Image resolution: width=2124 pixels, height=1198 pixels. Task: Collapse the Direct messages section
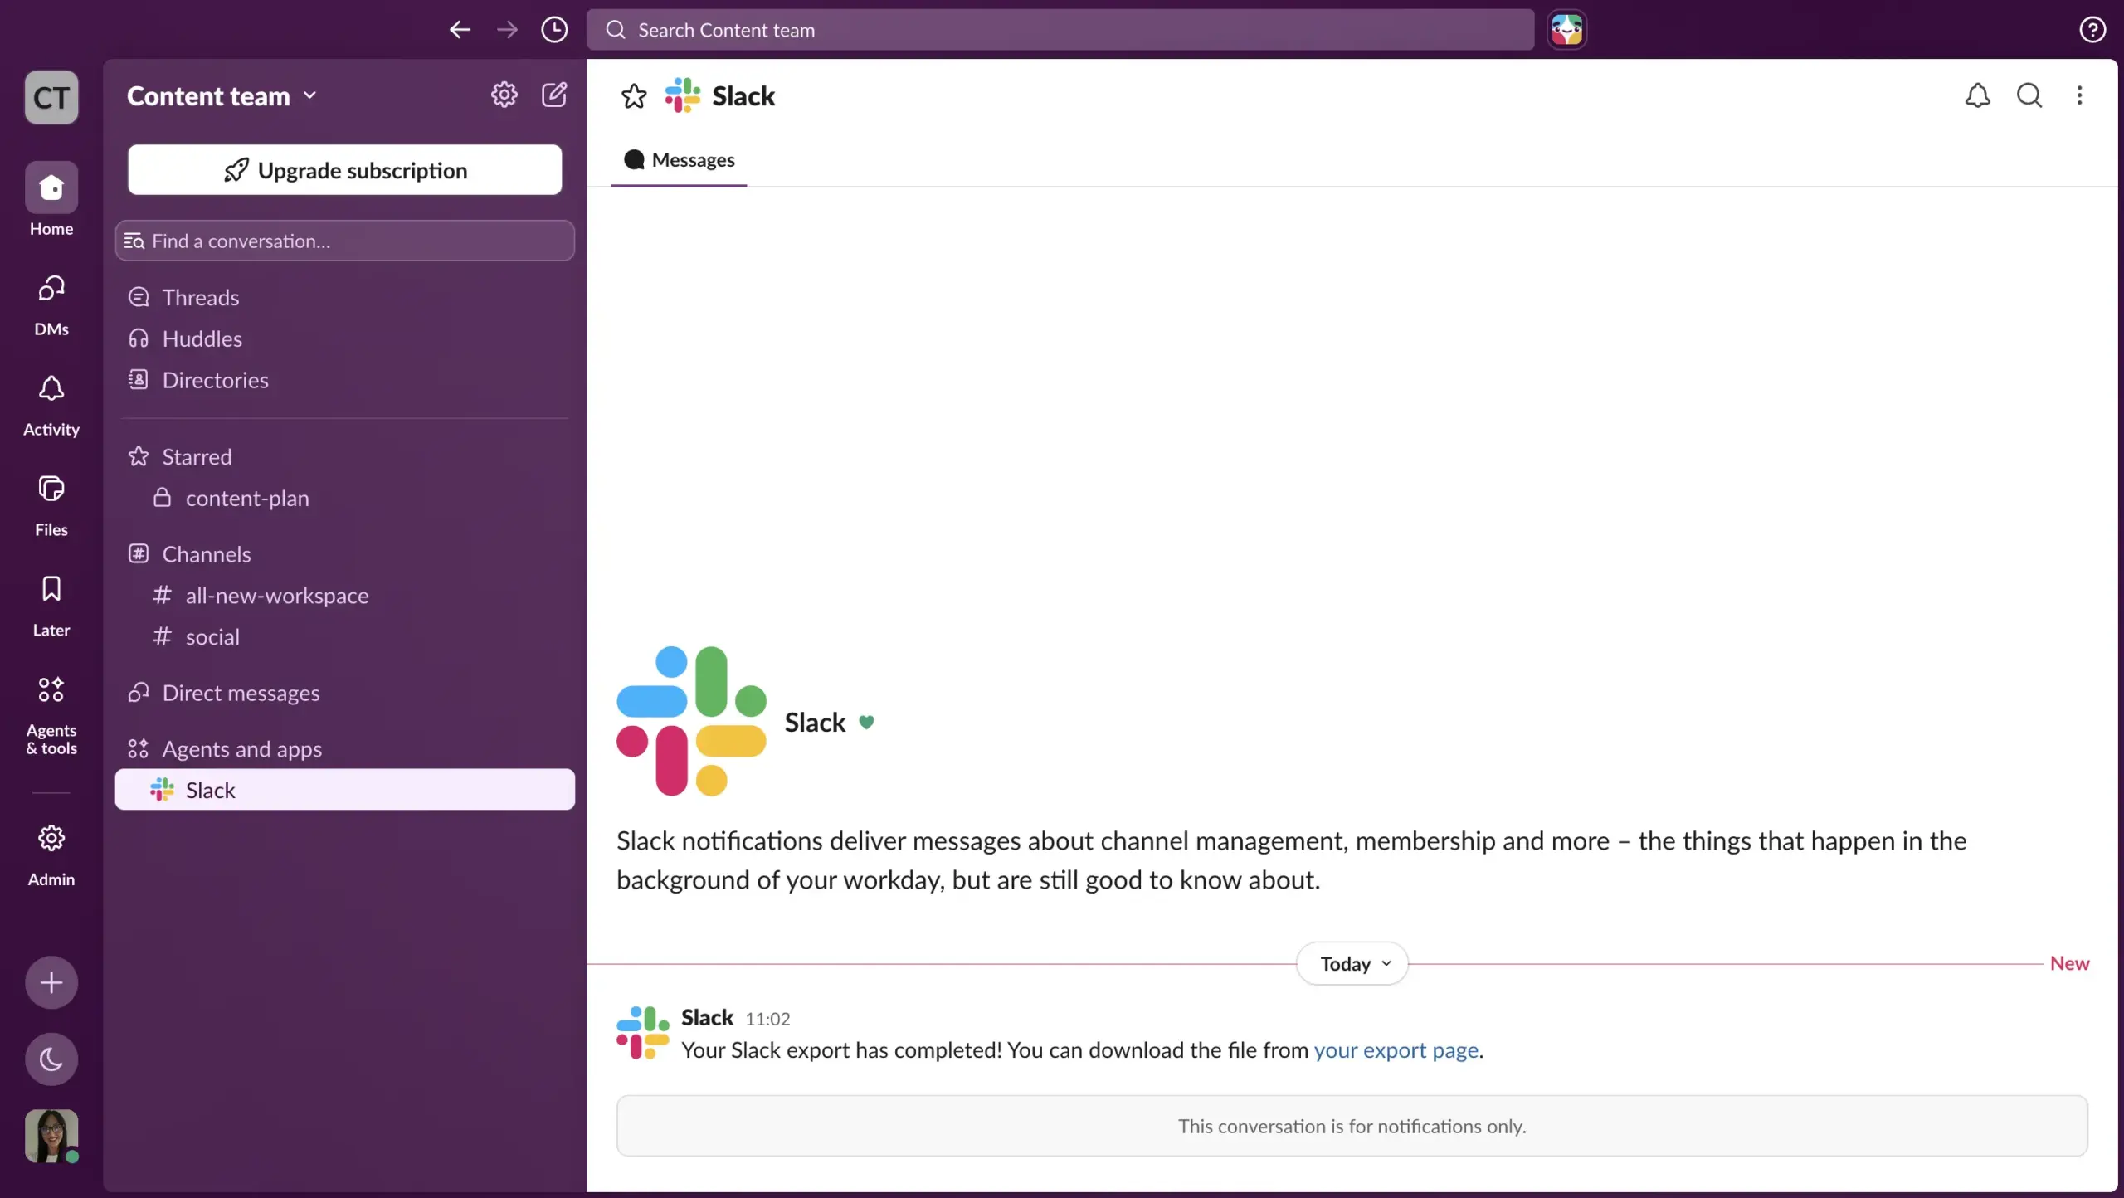coord(241,693)
